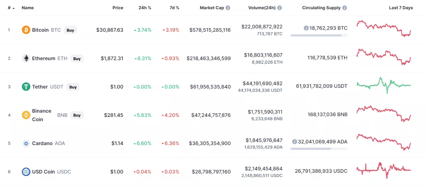
Task: Click the sort arrow beside # header
Action: tap(13, 8)
